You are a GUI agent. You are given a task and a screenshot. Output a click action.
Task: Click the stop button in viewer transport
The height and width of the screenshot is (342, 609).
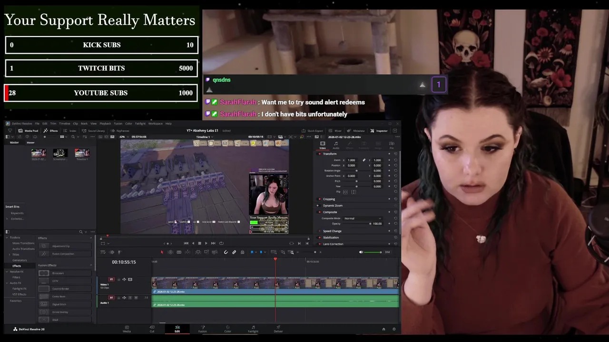click(199, 243)
